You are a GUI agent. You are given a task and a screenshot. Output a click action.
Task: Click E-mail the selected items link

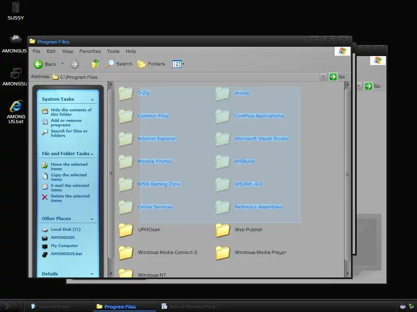point(70,188)
